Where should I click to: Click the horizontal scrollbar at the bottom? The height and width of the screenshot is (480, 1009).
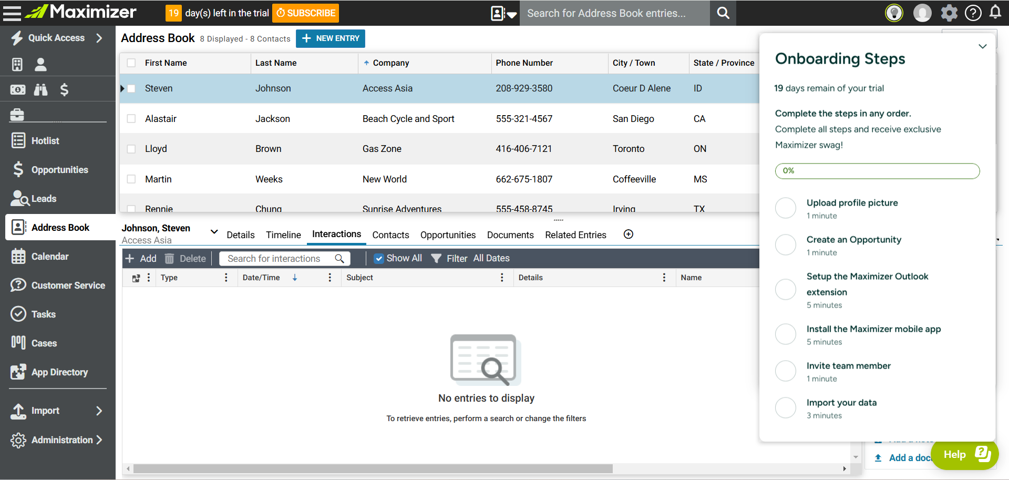tap(373, 468)
